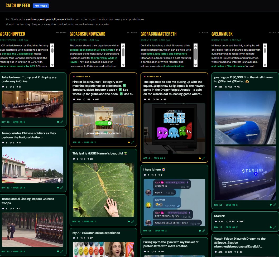Click like heart on 'I hate it here' post
This screenshot has width=279, height=257.
coord(159,175)
